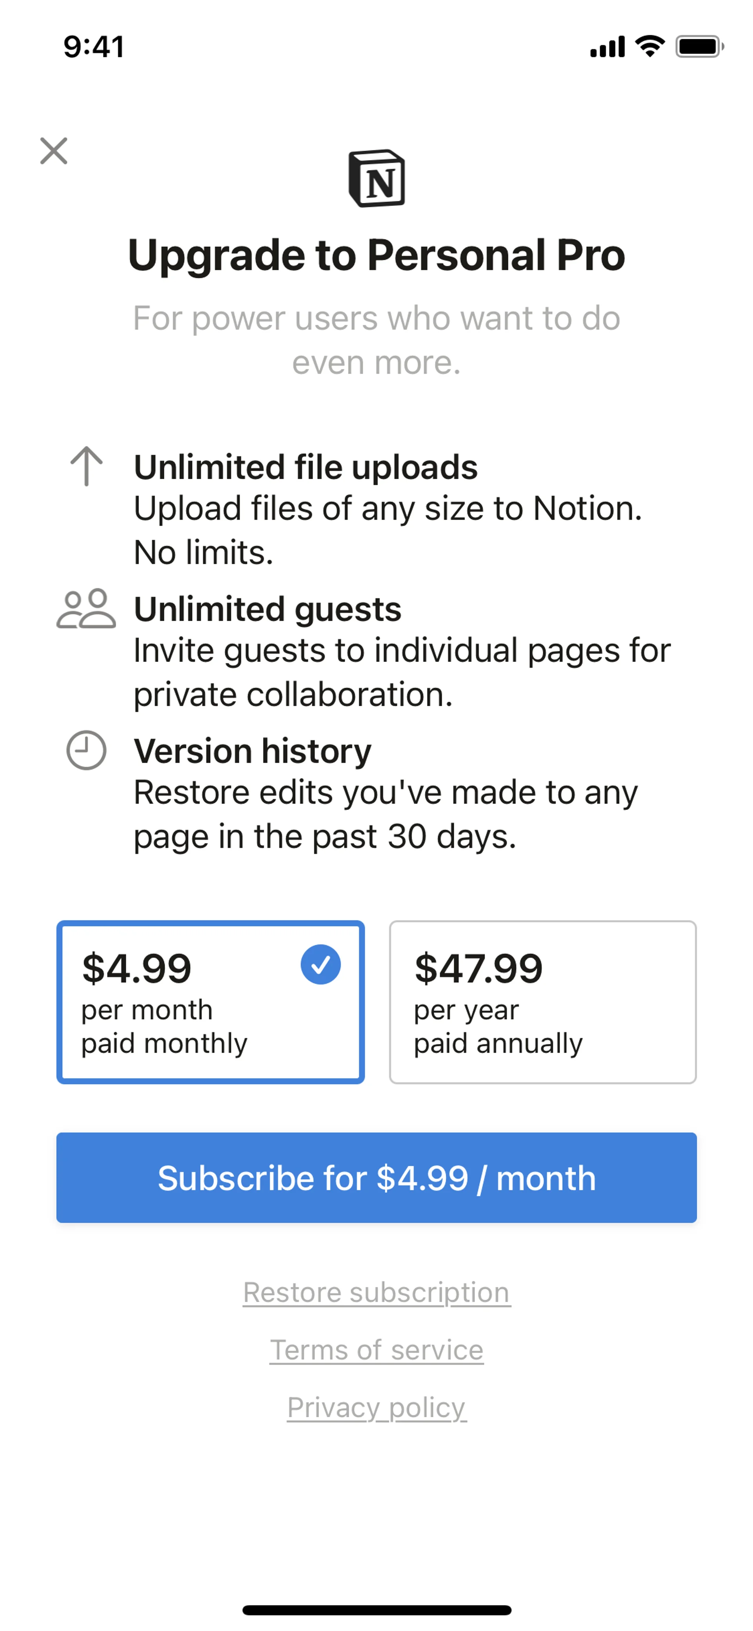Tap the Version history feature title
The height and width of the screenshot is (1631, 753).
pos(253,752)
